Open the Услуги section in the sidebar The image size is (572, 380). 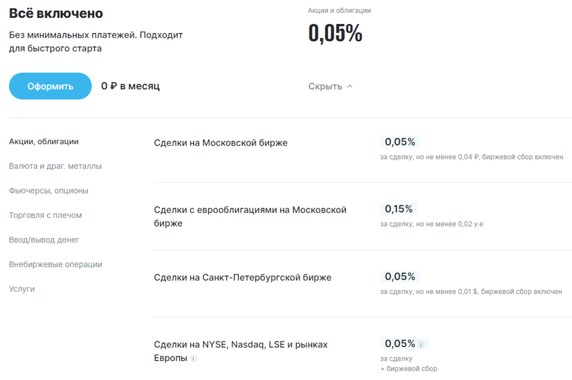(x=22, y=289)
